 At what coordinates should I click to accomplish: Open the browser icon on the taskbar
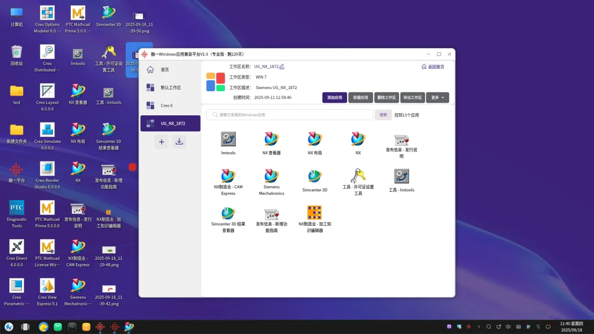pyautogui.click(x=43, y=327)
